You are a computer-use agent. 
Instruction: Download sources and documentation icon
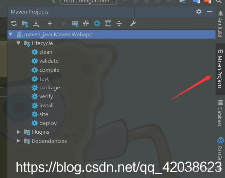point(36,24)
